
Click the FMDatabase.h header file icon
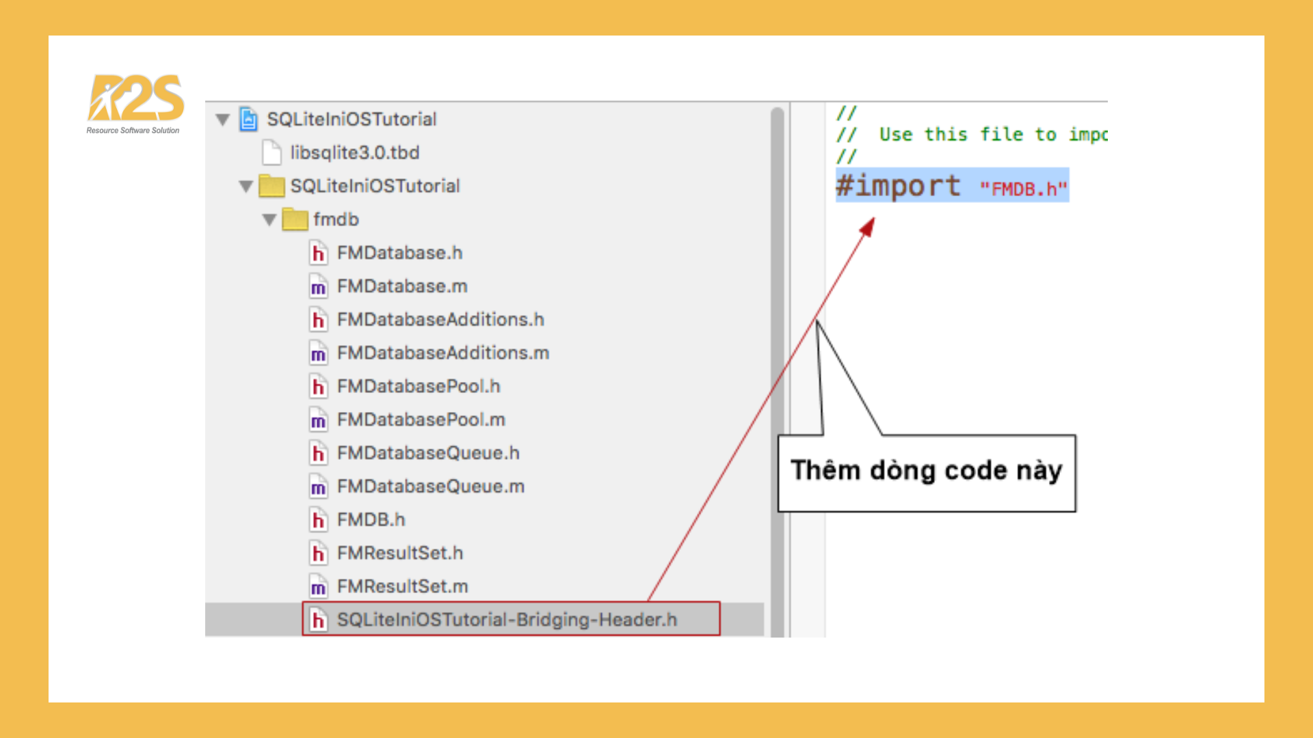318,253
